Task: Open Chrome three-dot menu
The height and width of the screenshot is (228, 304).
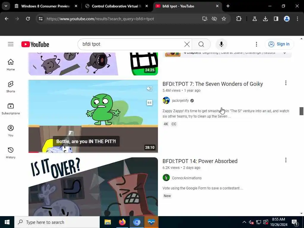Action: pos(297,19)
